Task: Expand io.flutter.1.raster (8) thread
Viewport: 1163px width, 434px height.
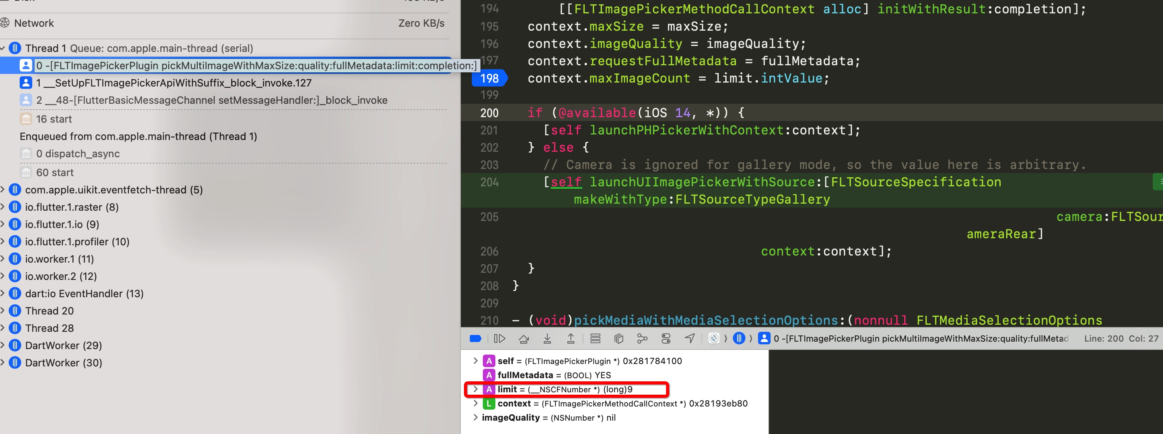Action: (3, 207)
